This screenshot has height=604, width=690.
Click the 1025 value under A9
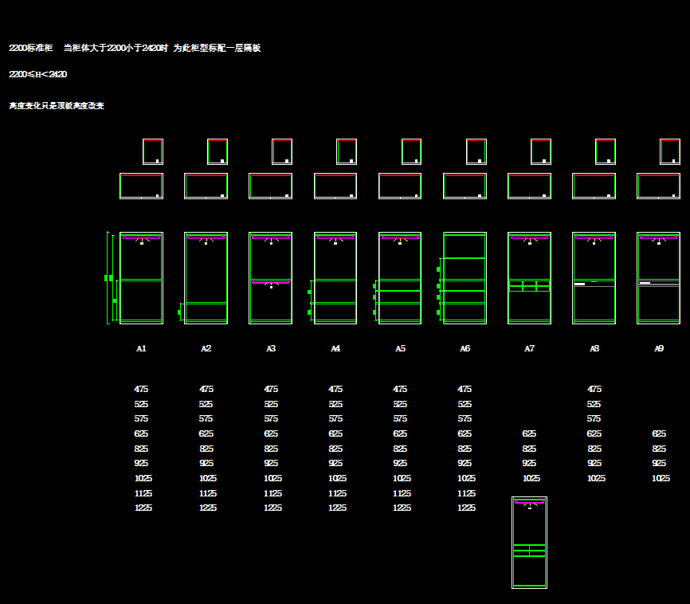click(x=661, y=479)
